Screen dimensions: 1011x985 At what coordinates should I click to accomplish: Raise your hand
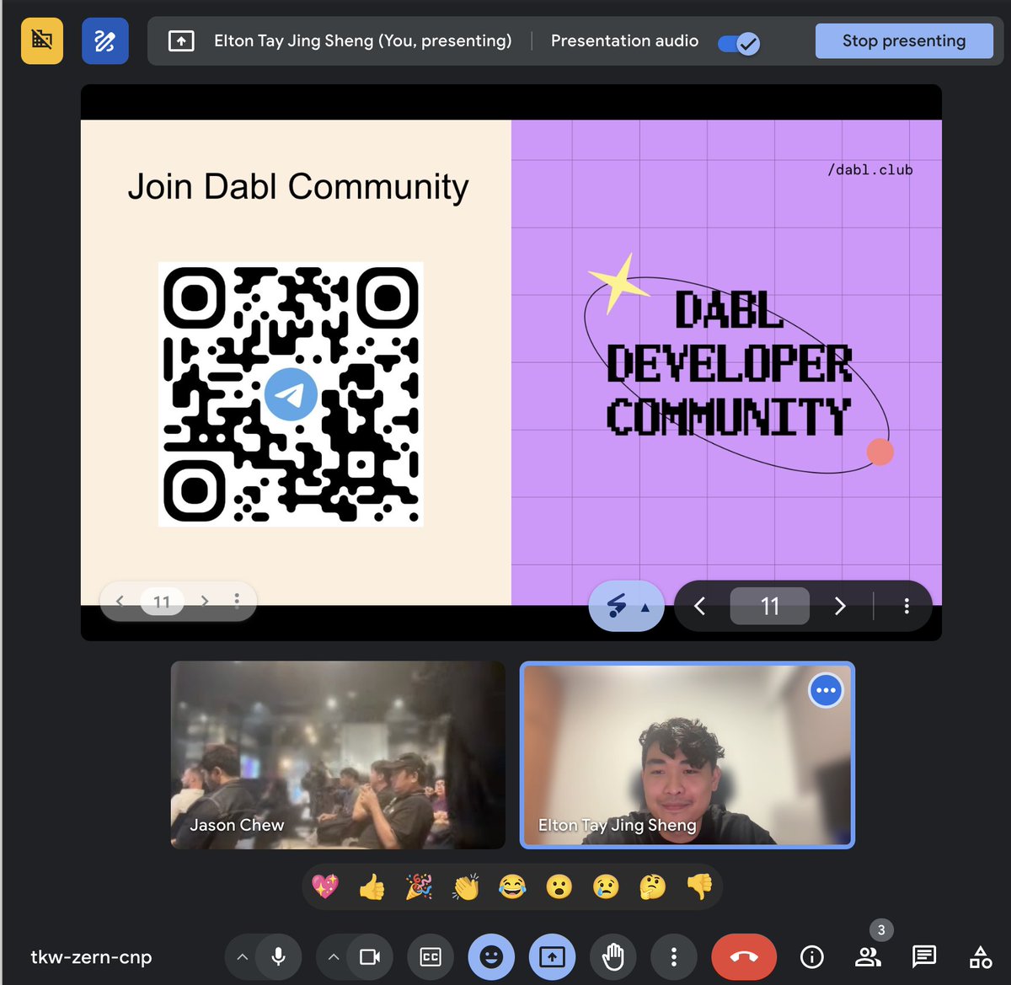[613, 956]
